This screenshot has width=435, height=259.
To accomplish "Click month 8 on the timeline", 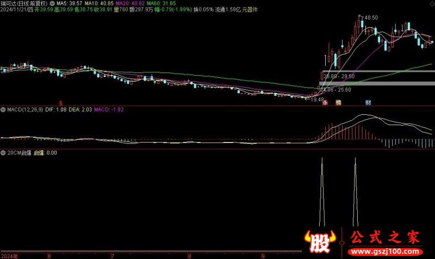I will tap(190, 256).
